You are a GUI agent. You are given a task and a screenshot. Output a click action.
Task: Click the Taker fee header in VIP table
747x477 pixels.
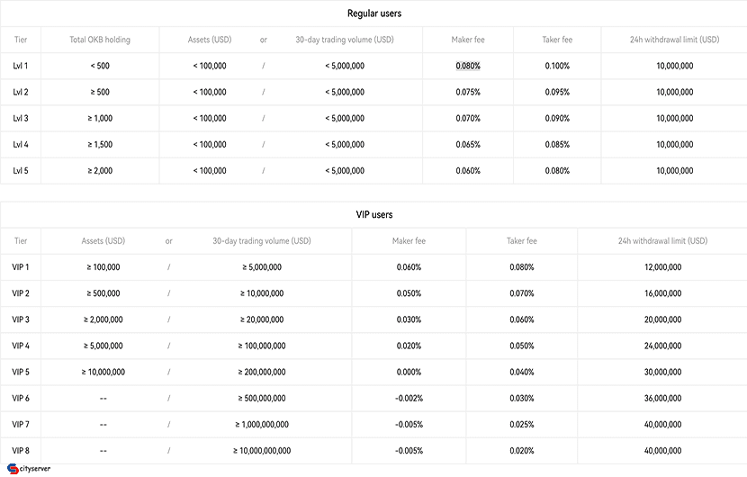(522, 240)
